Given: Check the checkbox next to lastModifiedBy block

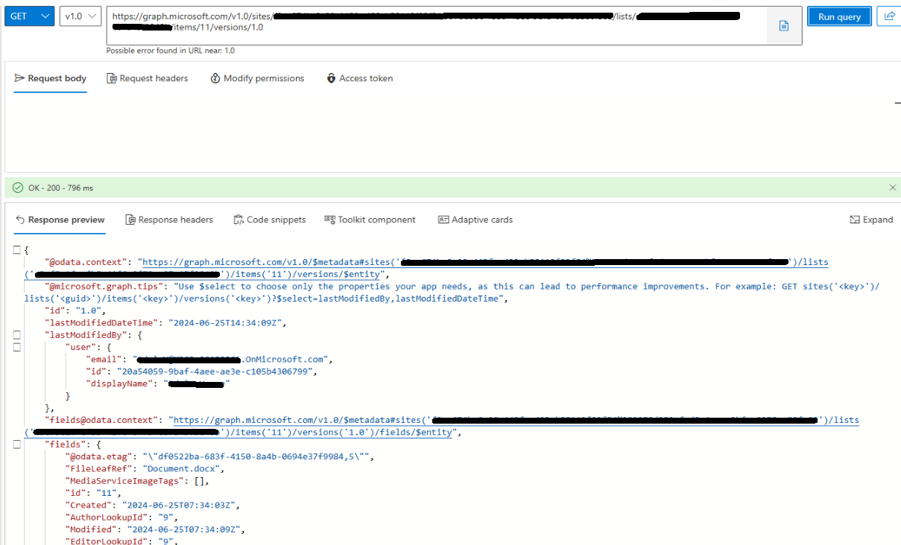Looking at the screenshot, I should pyautogui.click(x=16, y=334).
